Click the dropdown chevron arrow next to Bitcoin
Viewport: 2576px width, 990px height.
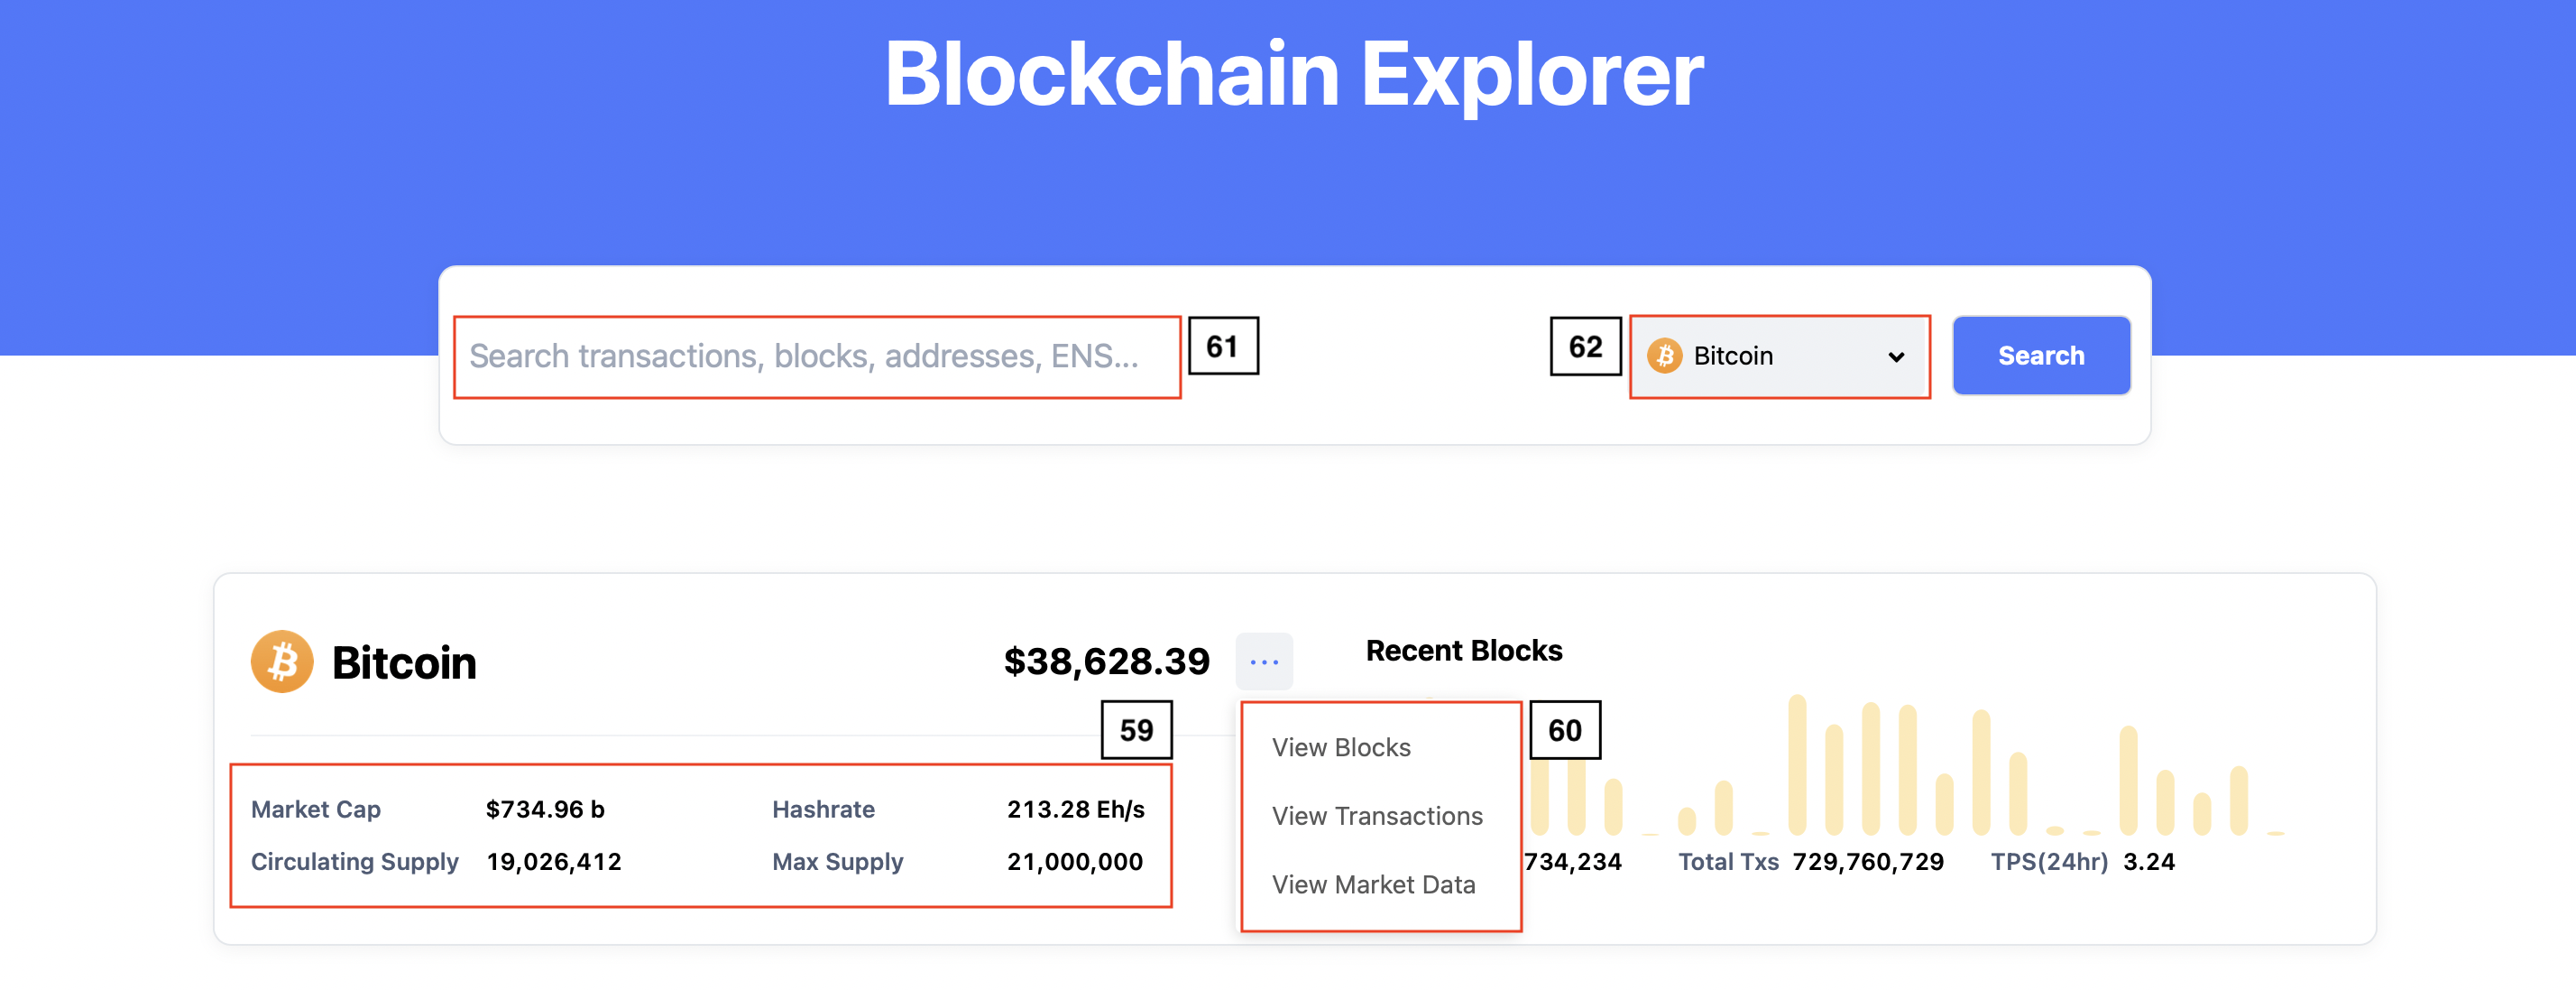[x=1895, y=357]
